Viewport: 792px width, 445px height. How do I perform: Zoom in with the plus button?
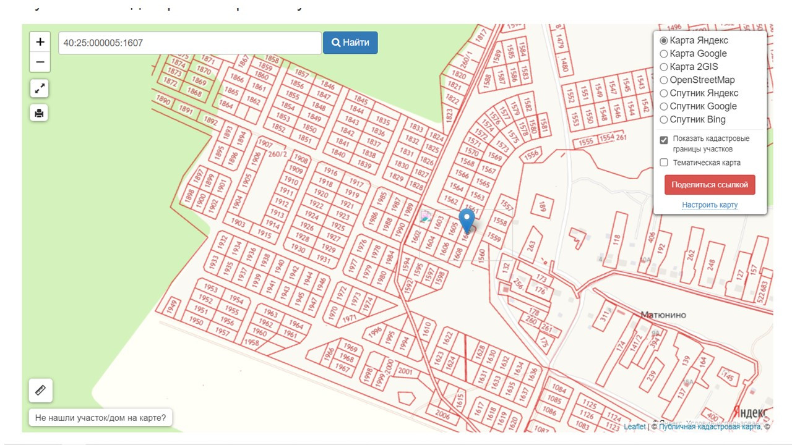(x=40, y=42)
